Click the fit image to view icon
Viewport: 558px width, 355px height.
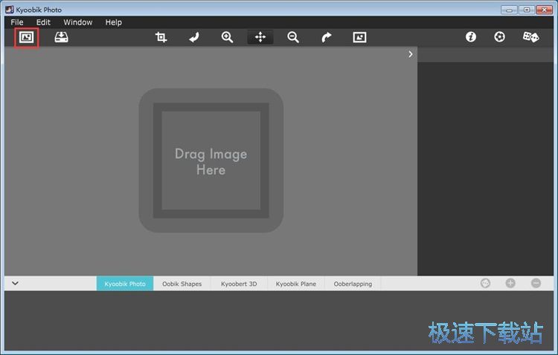click(x=359, y=37)
